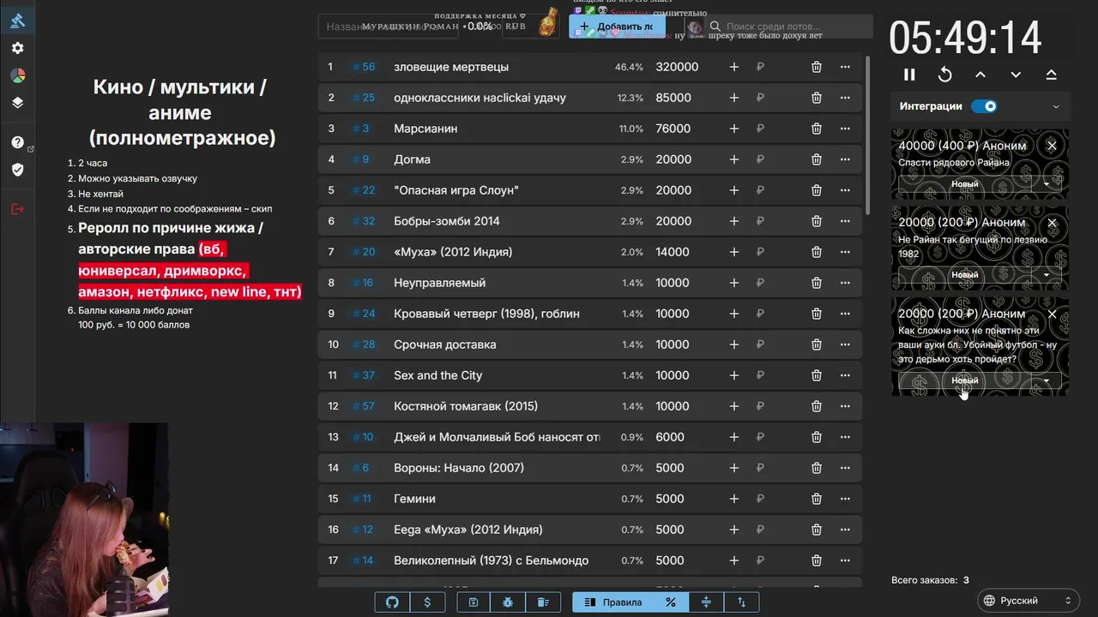Screen dimensions: 1098x617
Task: Dismiss the Не Райан так бегущий donation
Action: coord(1052,223)
